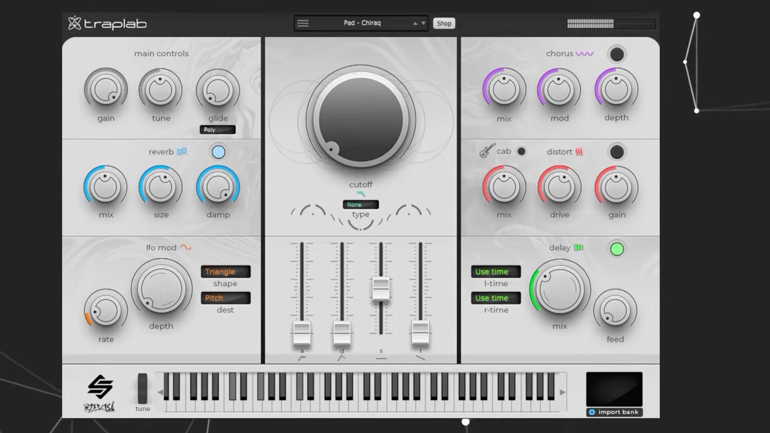The image size is (770, 433).
Task: Click the lfo mod sine icon
Action: point(186,247)
